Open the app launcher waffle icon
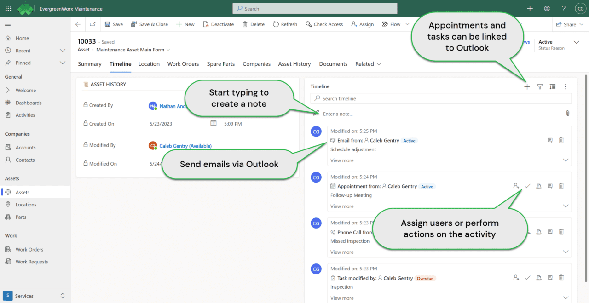Image resolution: width=589 pixels, height=303 pixels. point(8,8)
